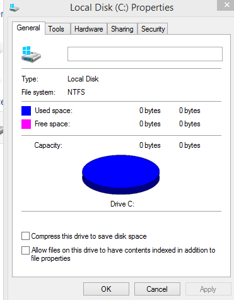Image resolution: width=234 pixels, height=300 pixels.
Task: Click the blue Used space color box
Action: (26, 111)
